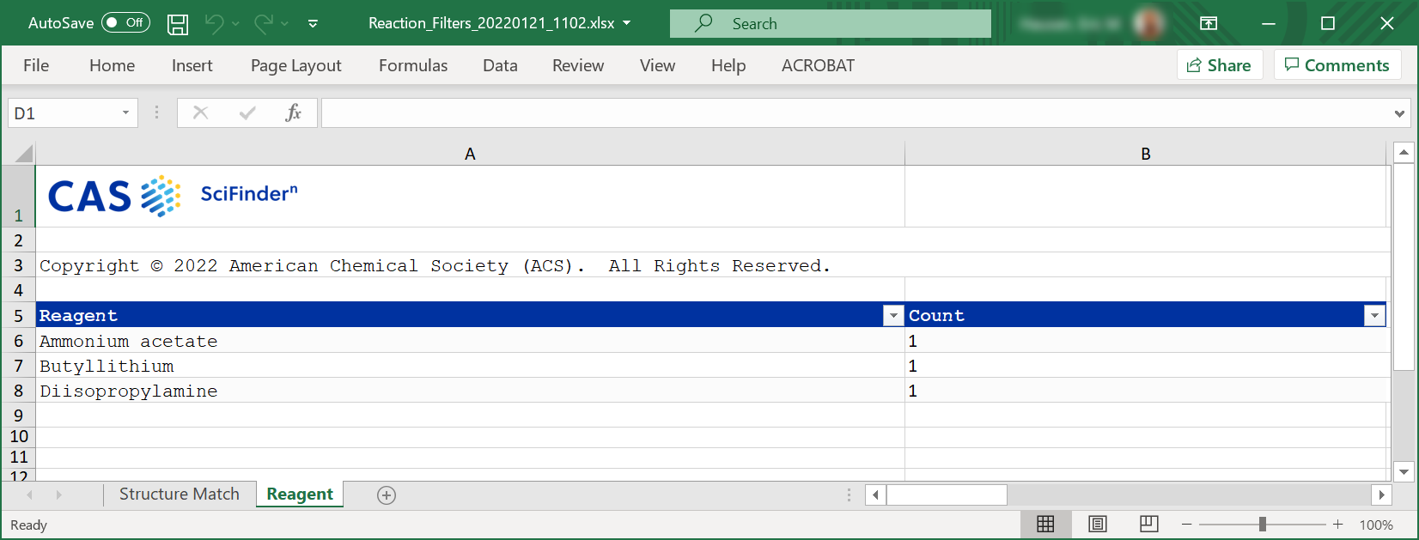1419x540 pixels.
Task: Click inside the formula bar input
Action: coord(855,113)
